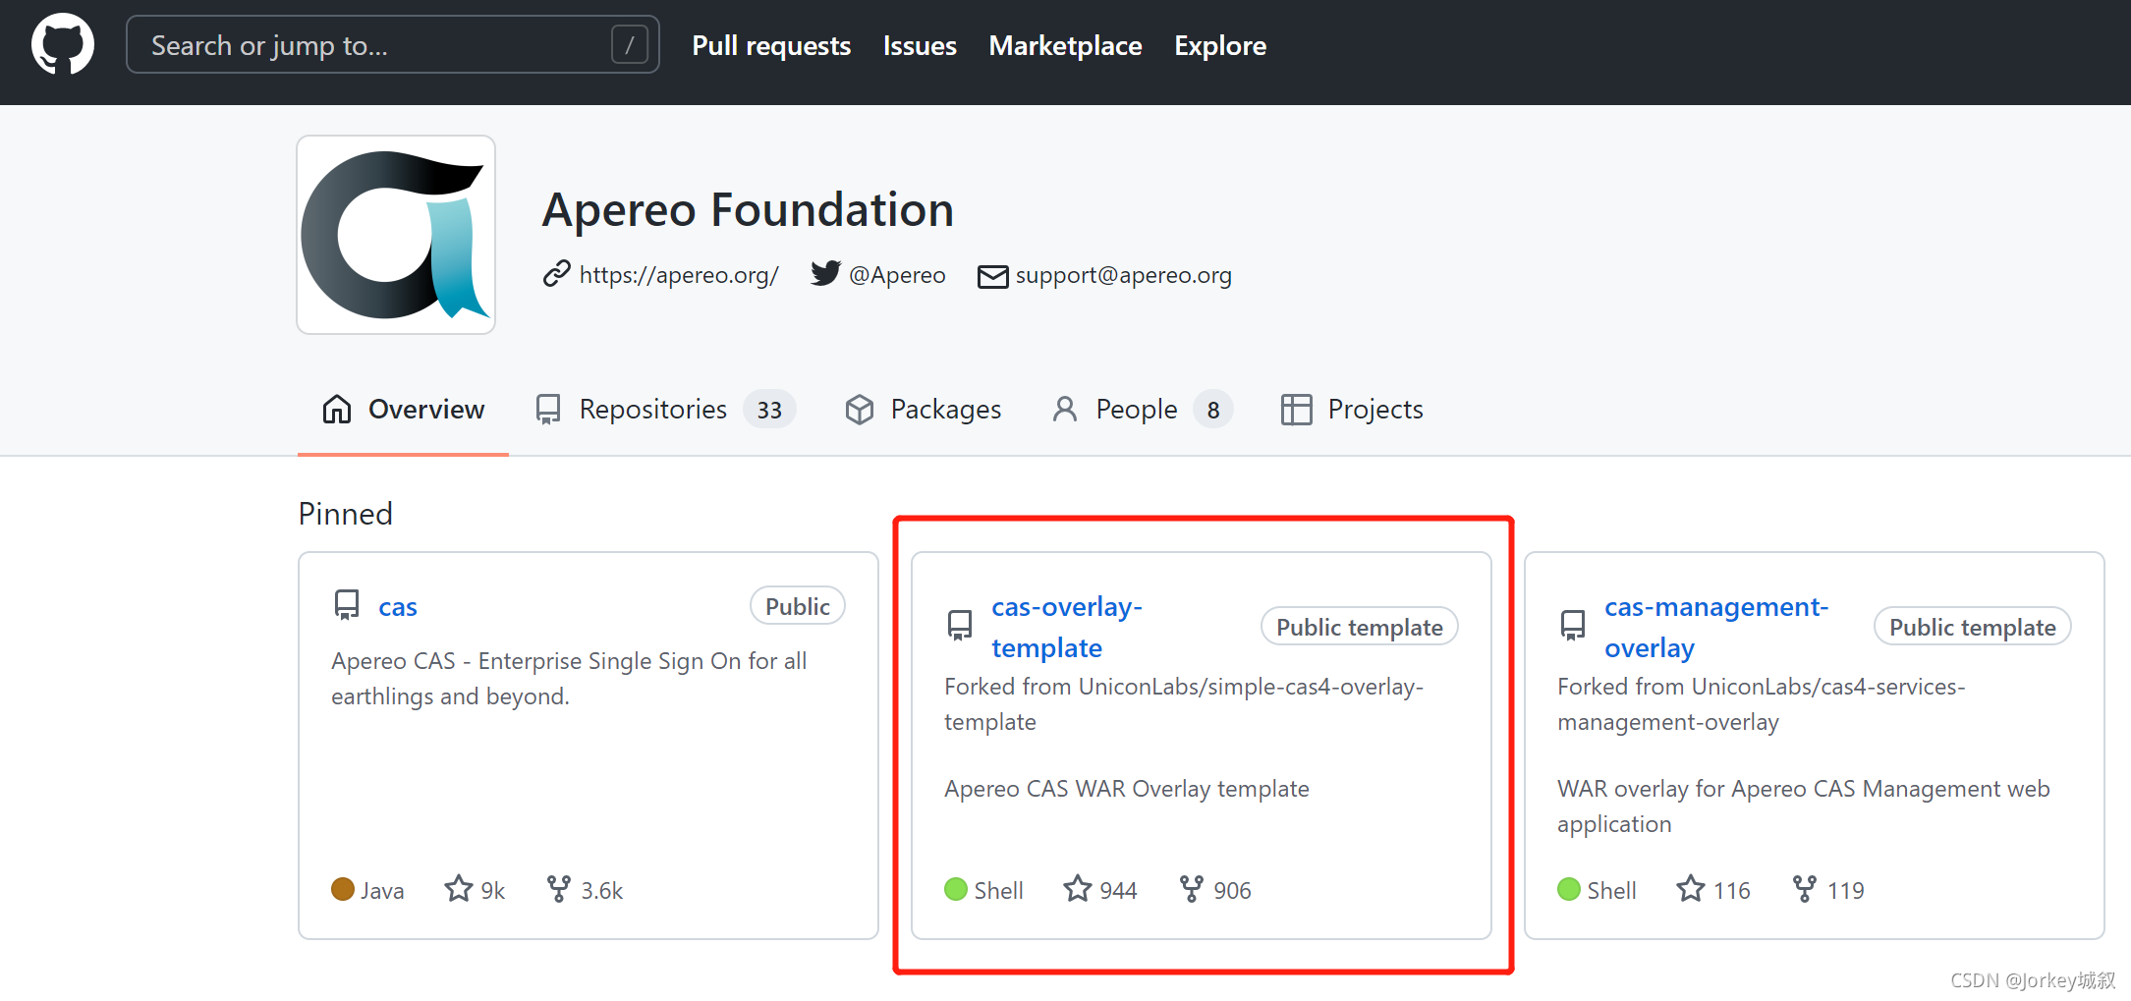Click the People person icon
This screenshot has height=1001, width=2131.
[x=1064, y=409]
